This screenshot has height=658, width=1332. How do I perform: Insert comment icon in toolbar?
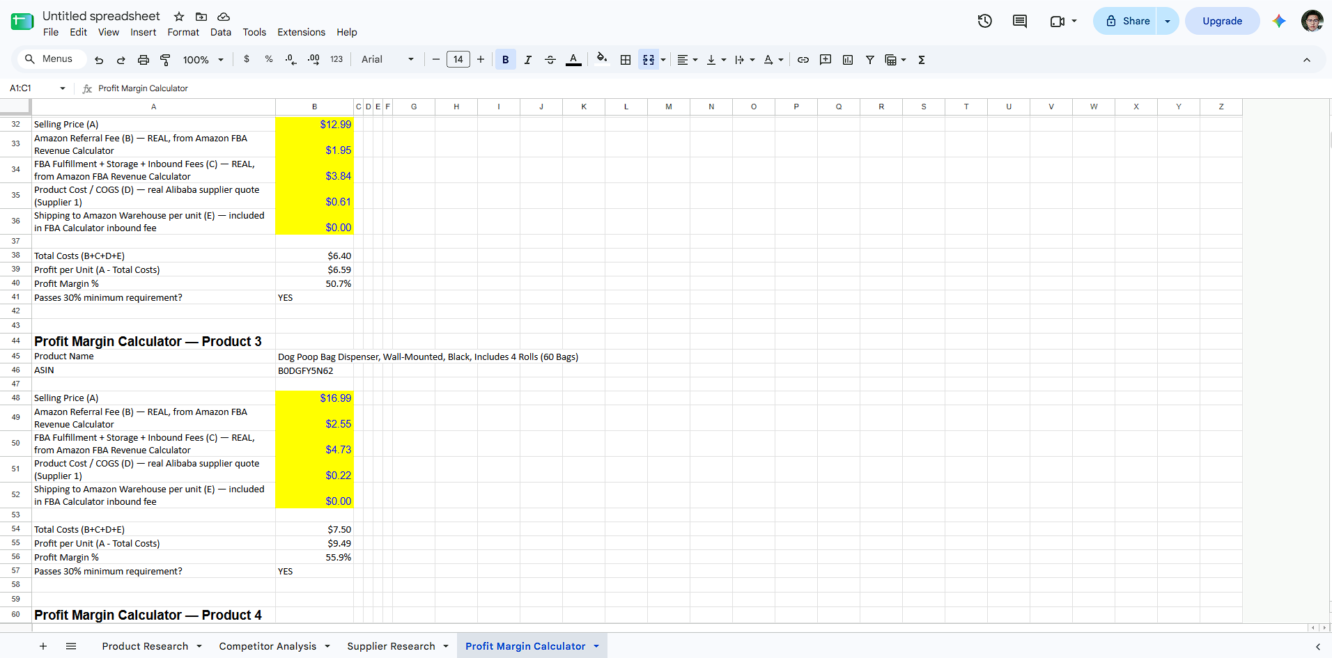click(826, 60)
